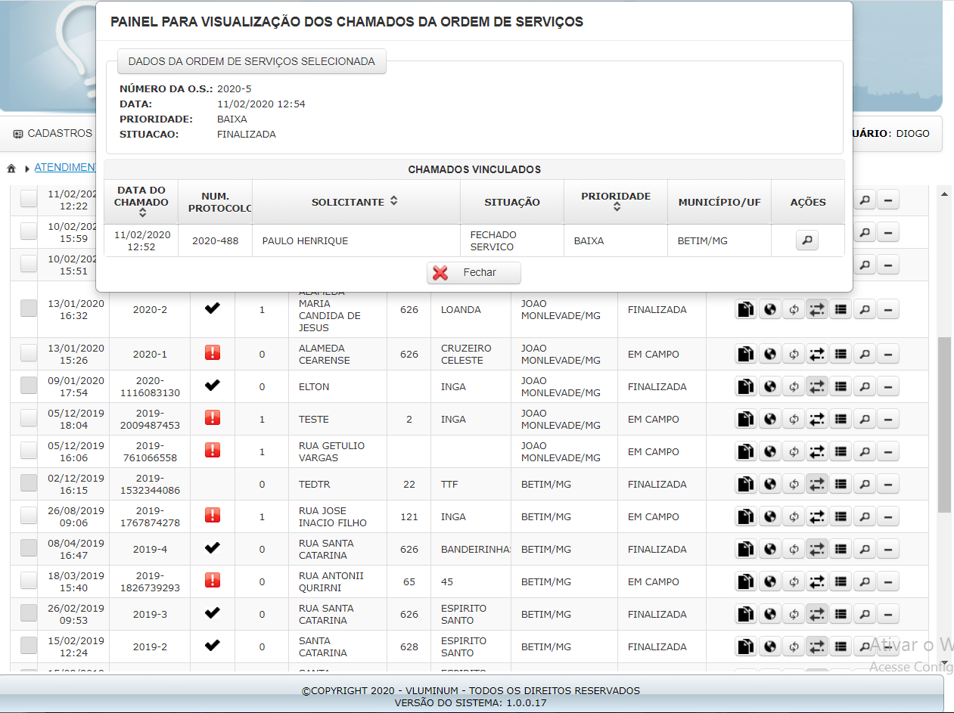Image resolution: width=954 pixels, height=713 pixels.
Task: Click the copy documents icon for protocol 2019-2009487453
Action: tap(746, 419)
